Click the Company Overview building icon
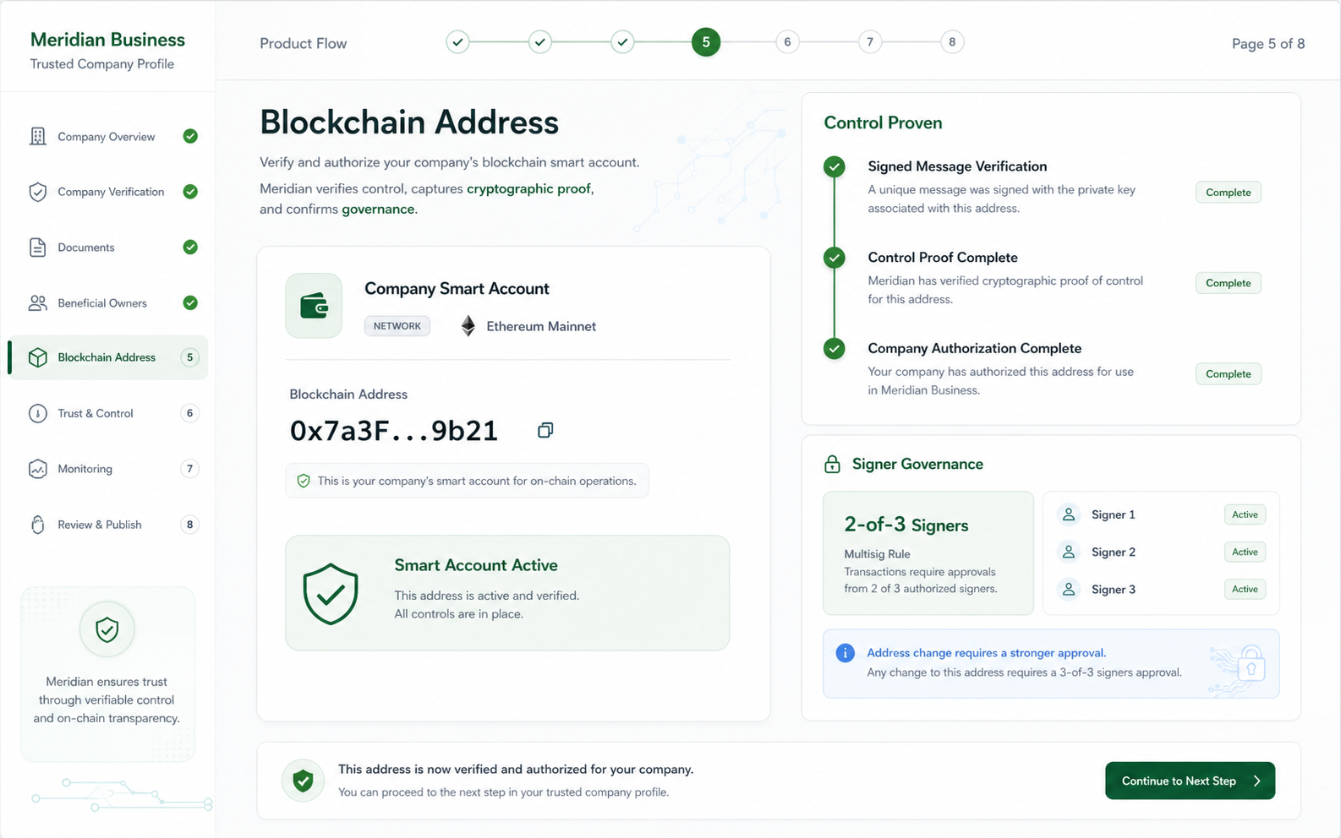Viewport: 1341px width, 838px height. [38, 136]
